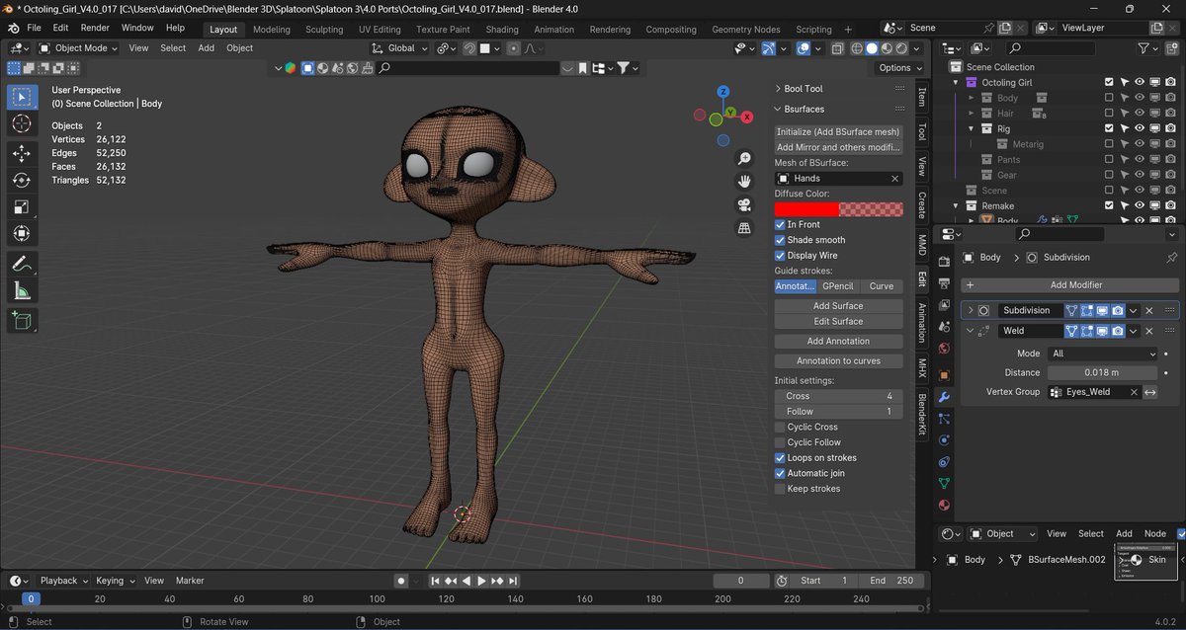Enable the Cyclic Cross checkbox

click(780, 427)
